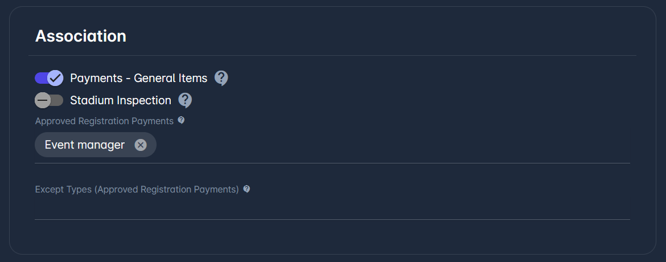Open help for Payments - General Items
Screen dimensions: 666x262
pyautogui.click(x=221, y=78)
